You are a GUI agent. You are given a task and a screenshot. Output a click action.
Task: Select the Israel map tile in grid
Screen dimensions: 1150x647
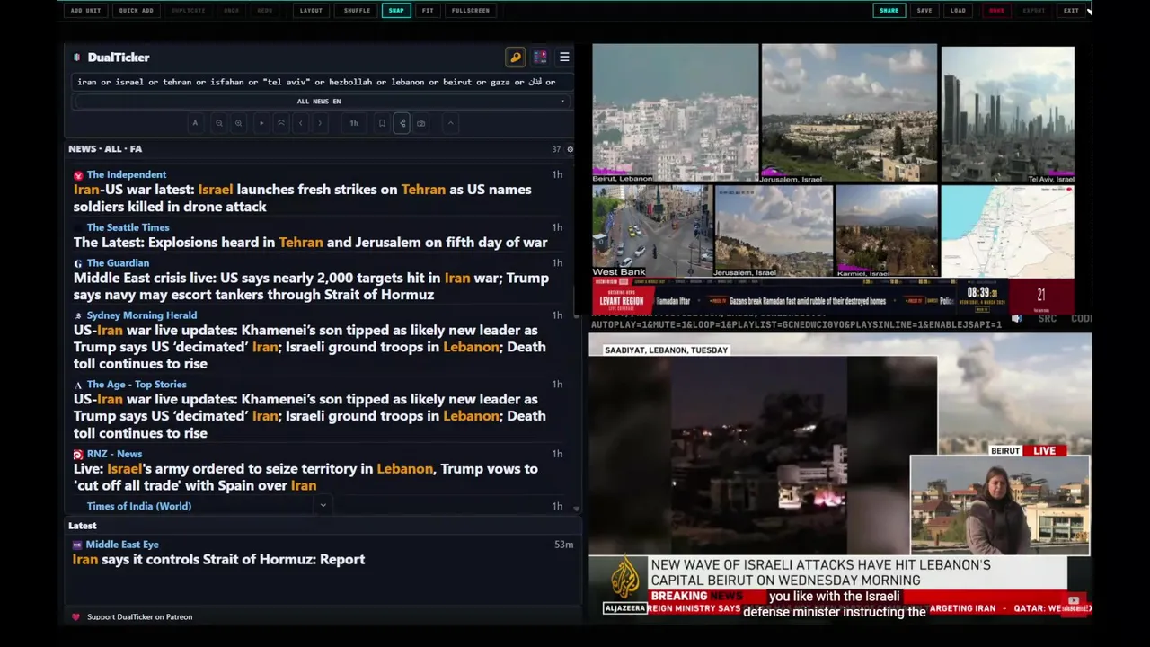click(x=1007, y=231)
